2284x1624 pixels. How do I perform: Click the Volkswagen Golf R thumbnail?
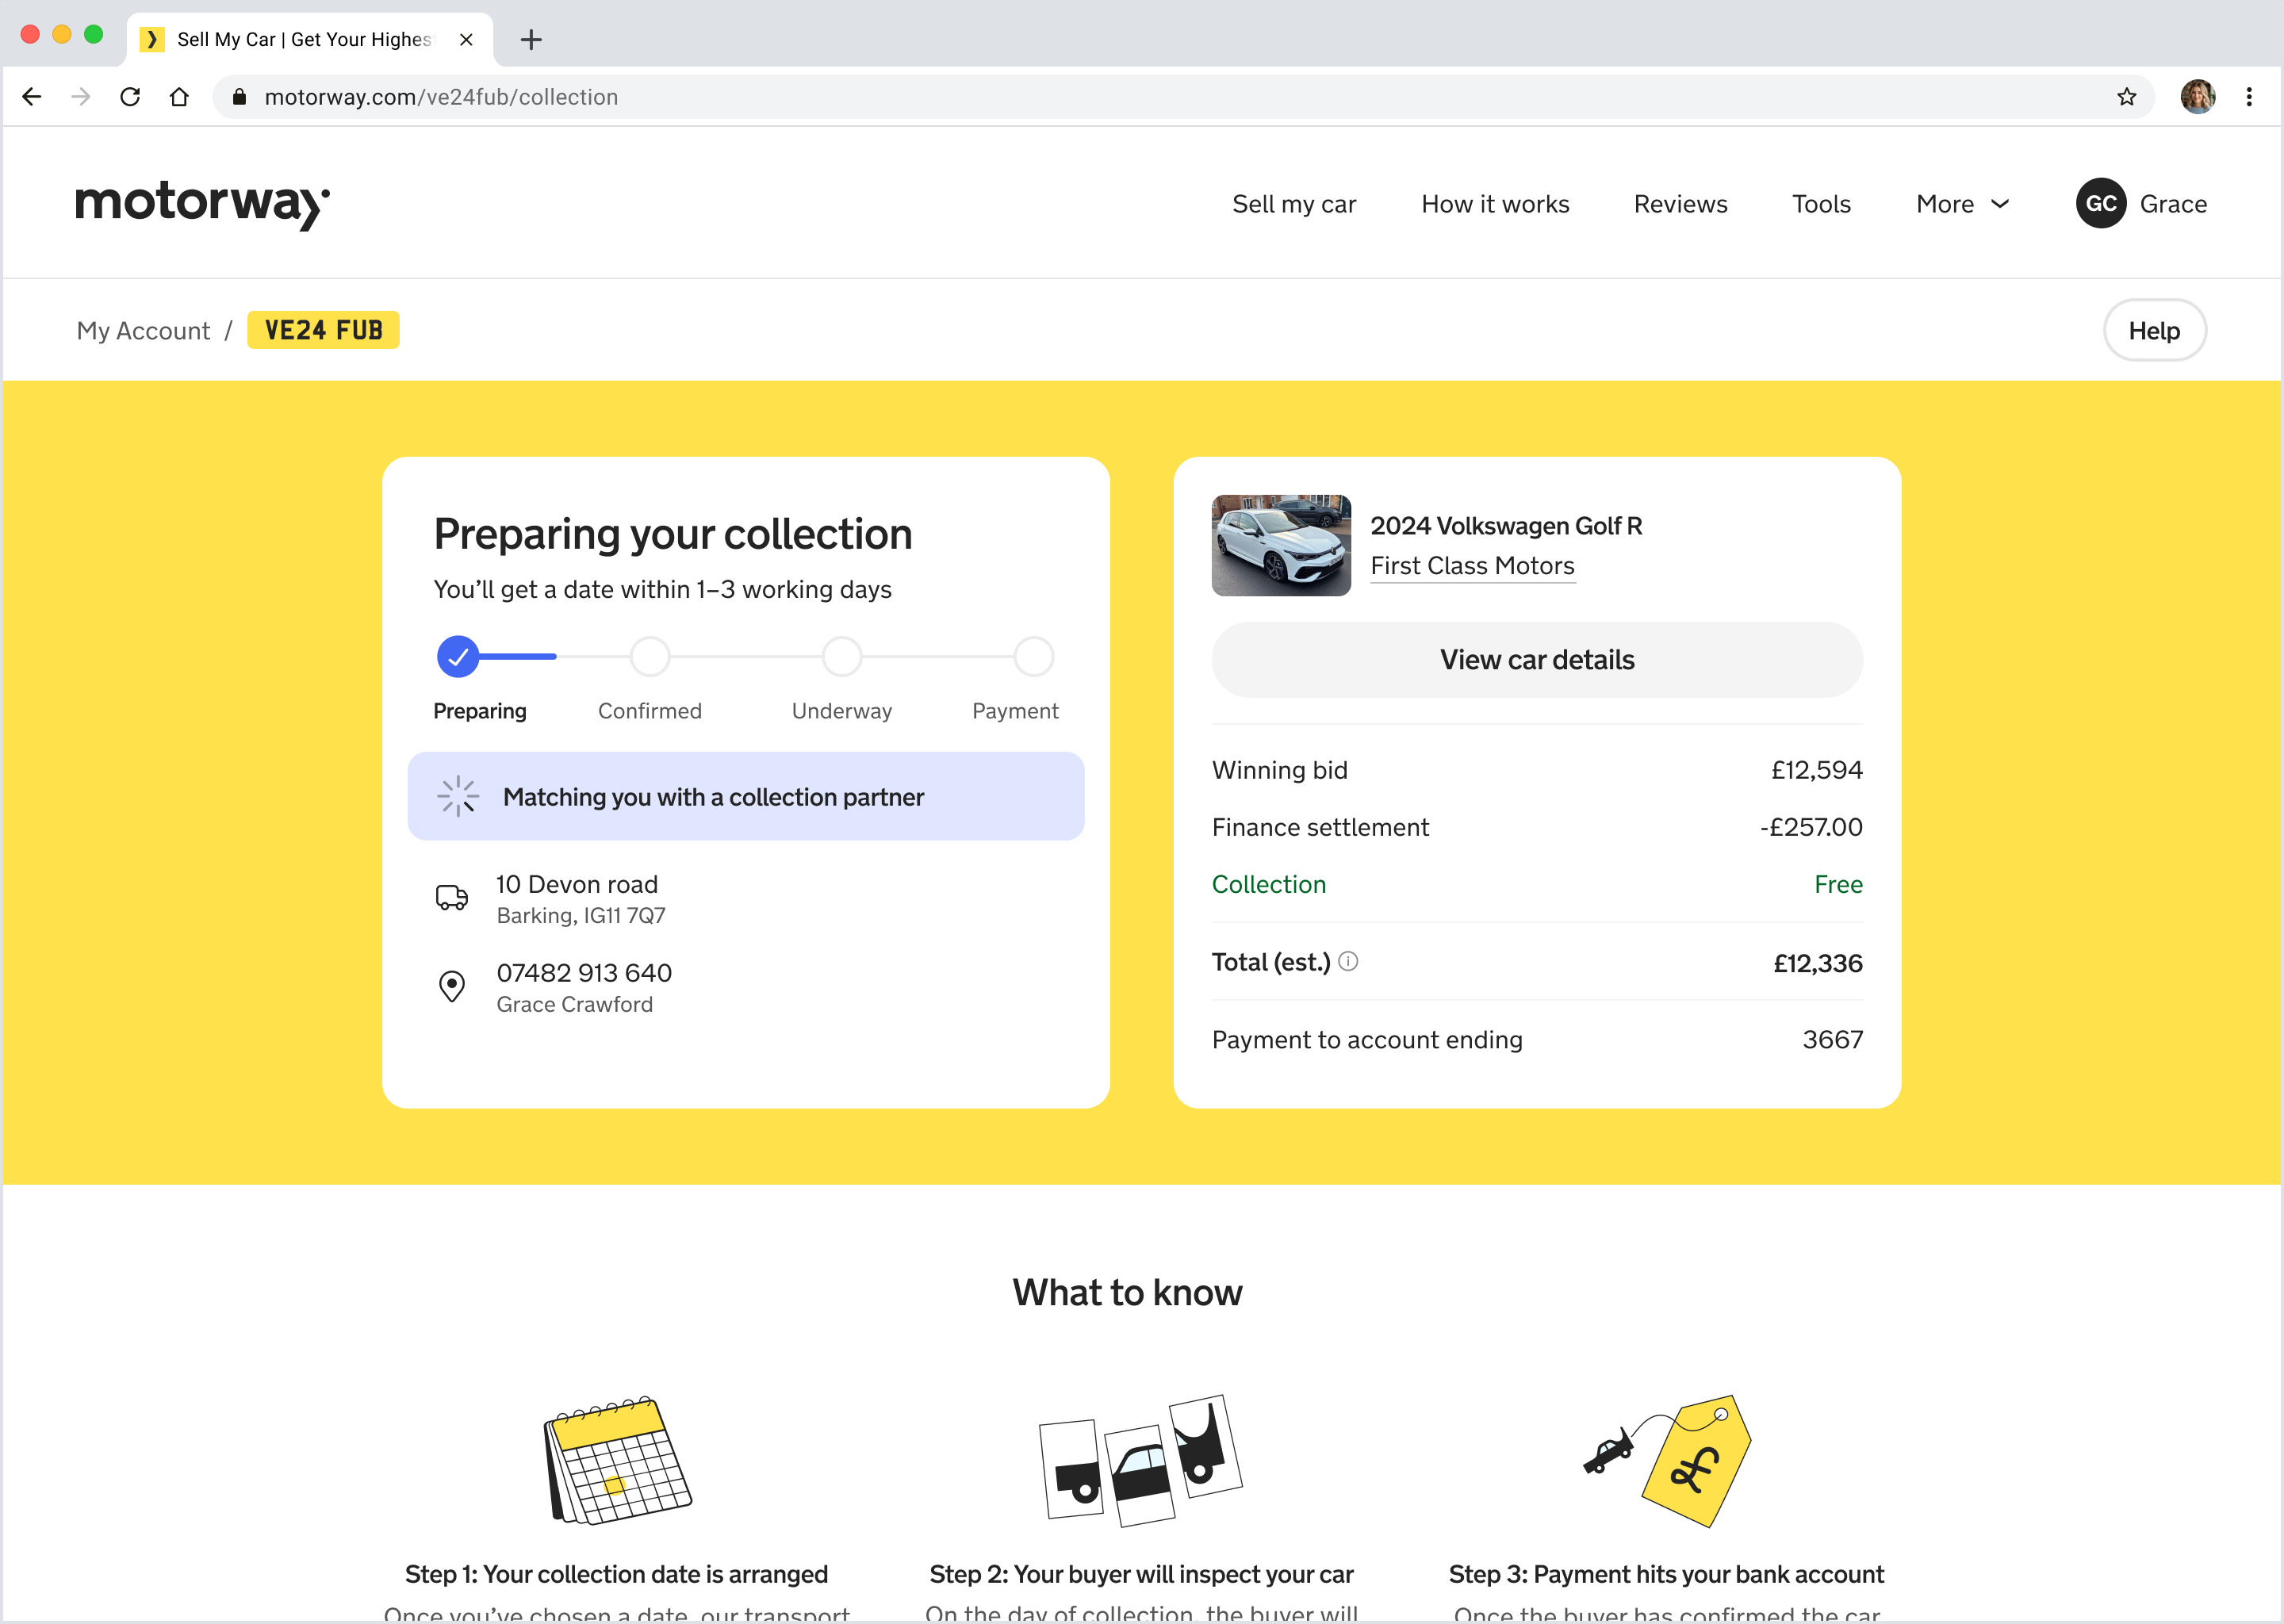click(1281, 545)
